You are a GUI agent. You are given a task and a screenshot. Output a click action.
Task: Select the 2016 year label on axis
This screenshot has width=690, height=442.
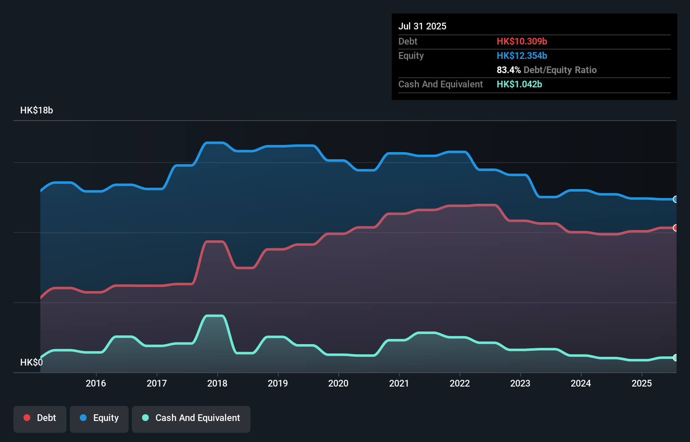click(x=96, y=383)
